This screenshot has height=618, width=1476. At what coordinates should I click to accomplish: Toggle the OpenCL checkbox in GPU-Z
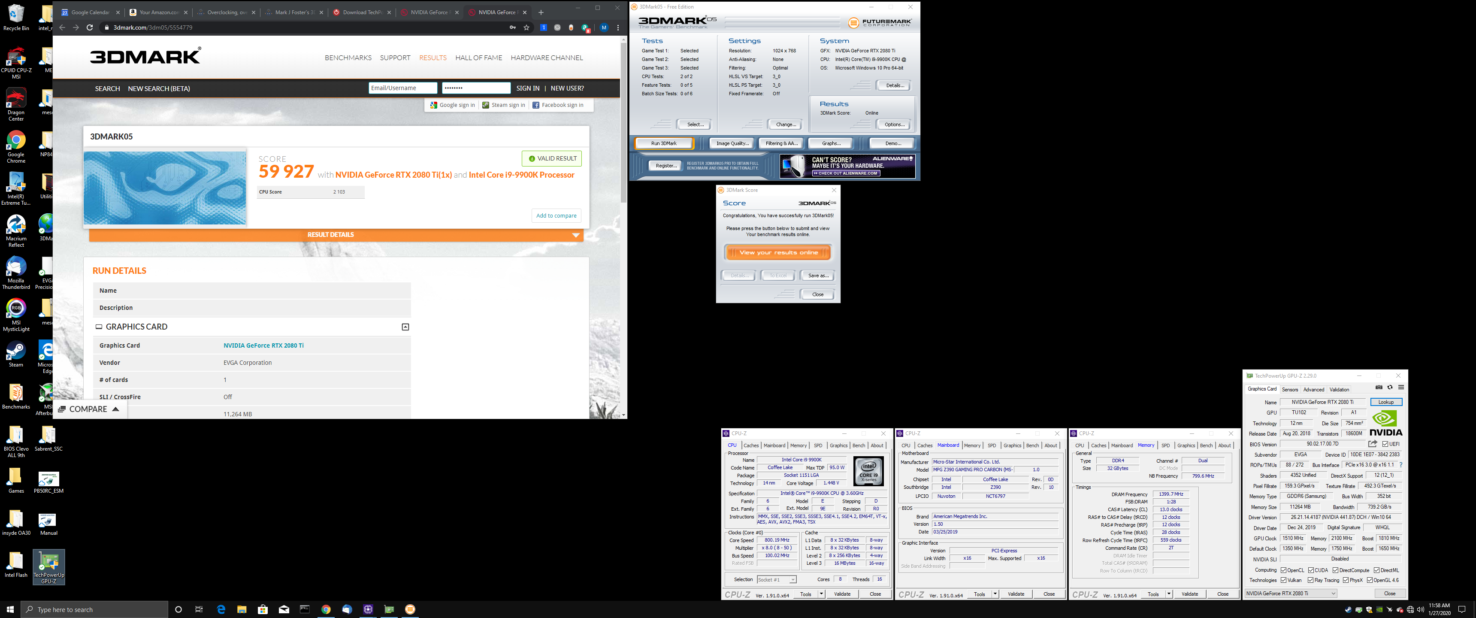coord(1283,570)
